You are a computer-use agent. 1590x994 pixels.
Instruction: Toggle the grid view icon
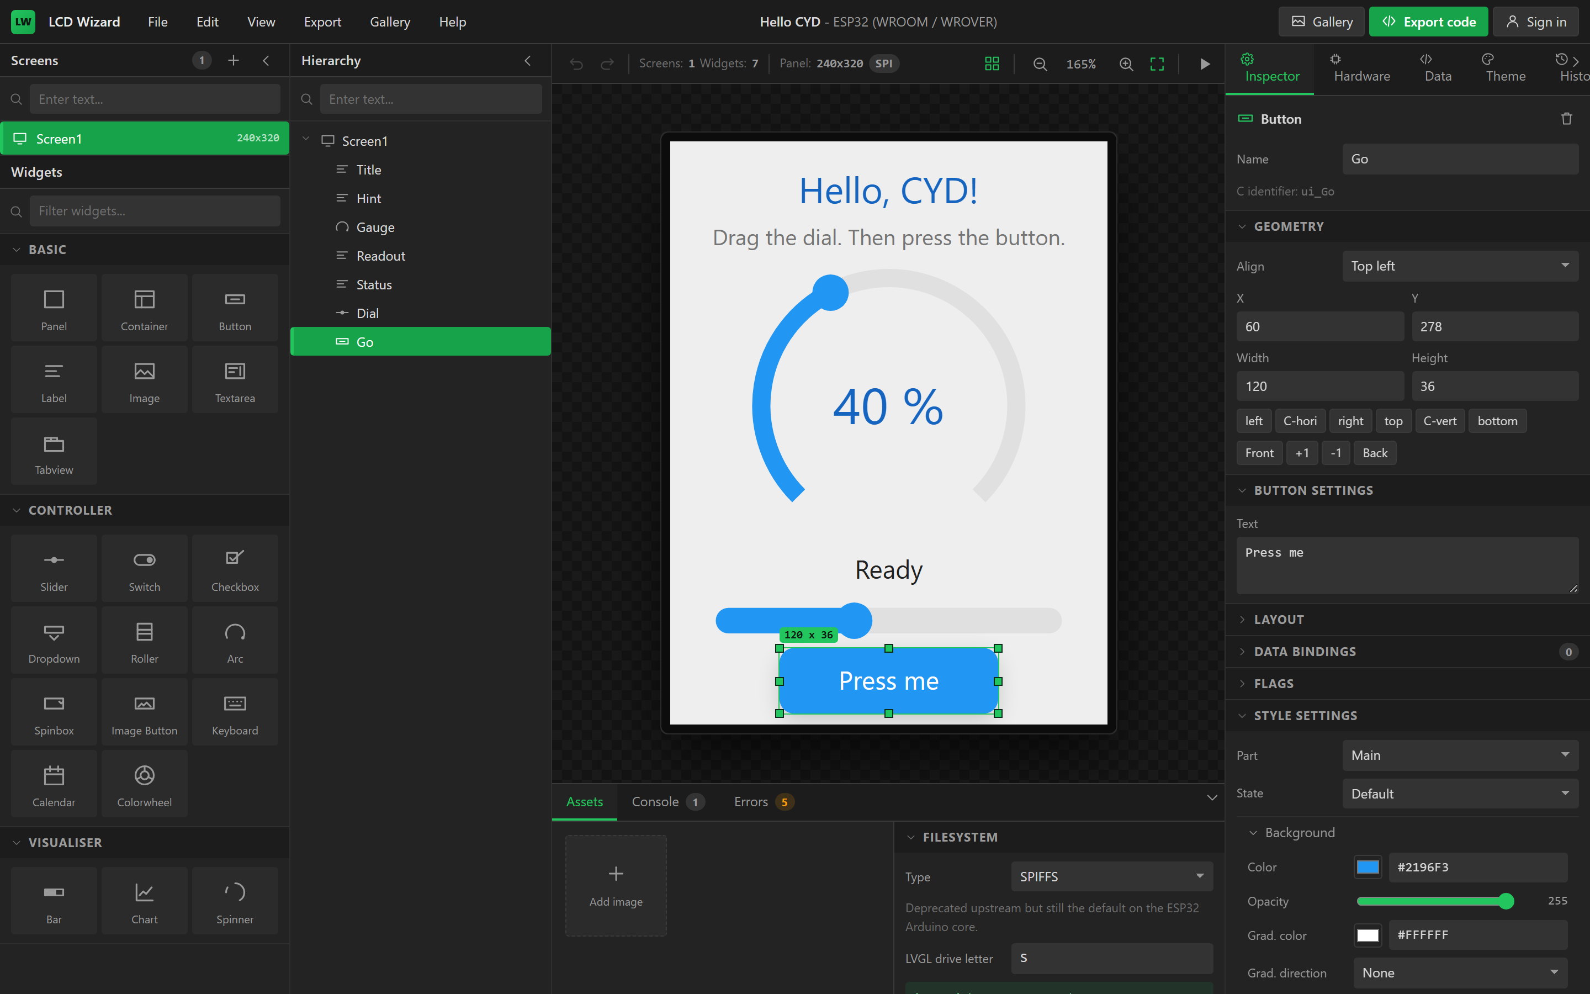pos(992,64)
